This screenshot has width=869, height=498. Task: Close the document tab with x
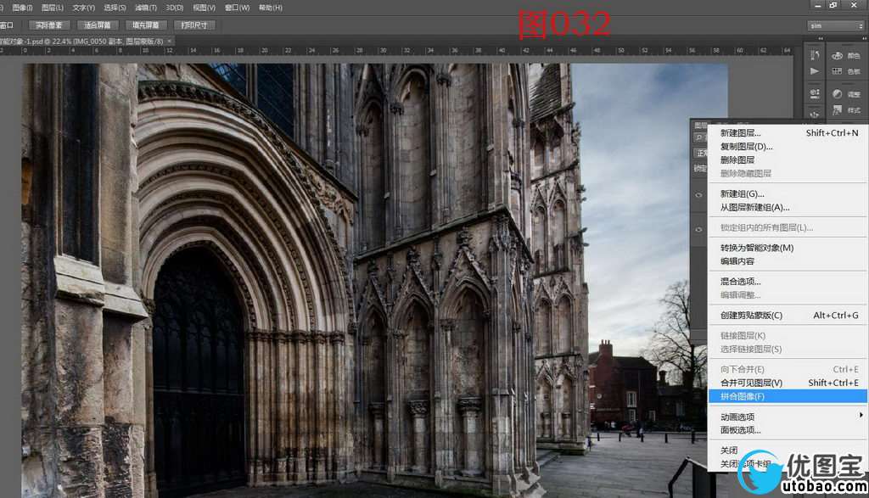tap(170, 41)
